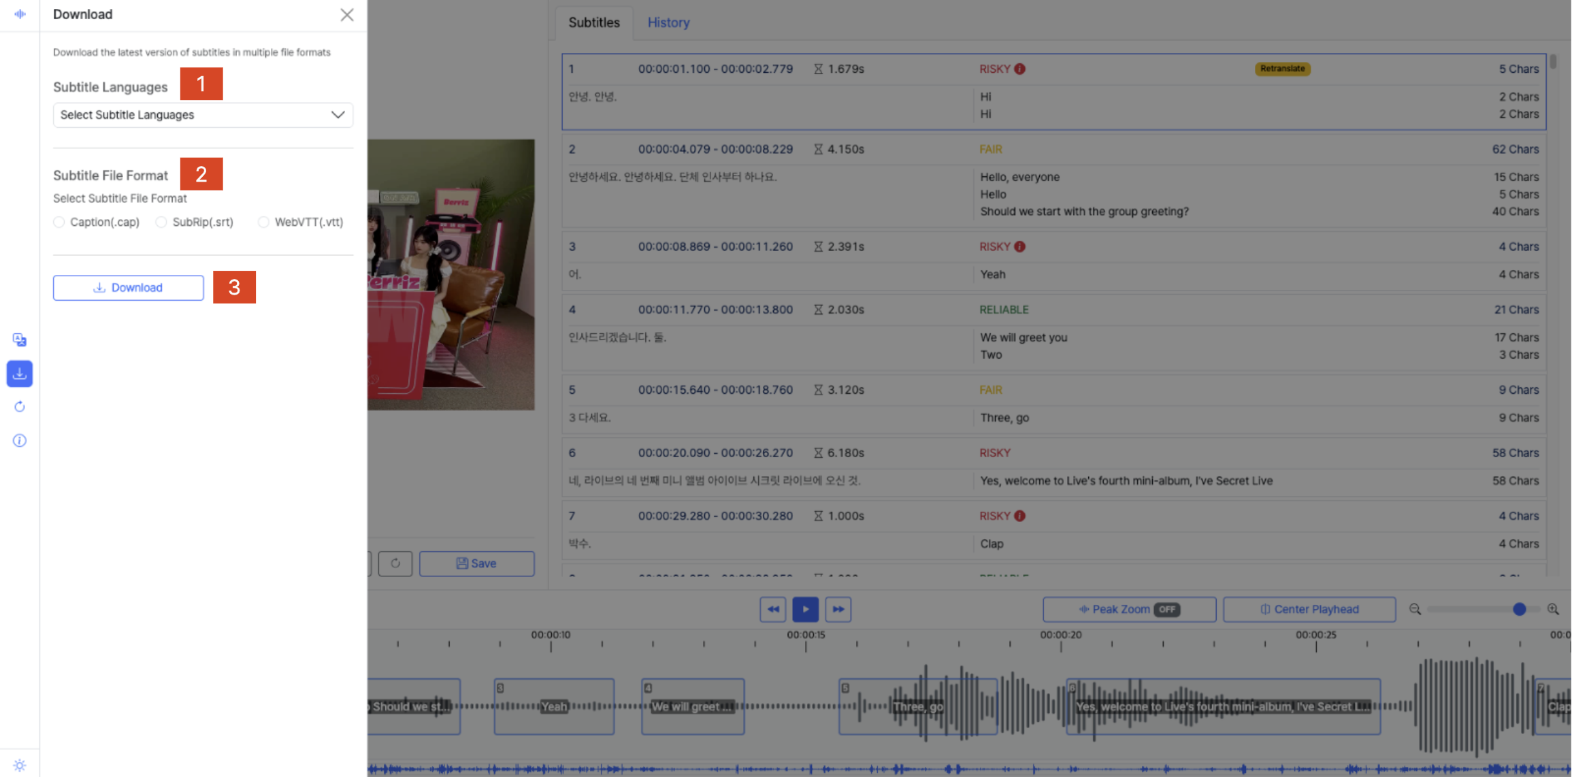Click timestamp 00:00:11.770 - 00:00:13.800

[x=715, y=310]
